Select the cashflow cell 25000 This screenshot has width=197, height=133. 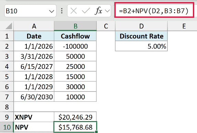[x=75, y=66]
